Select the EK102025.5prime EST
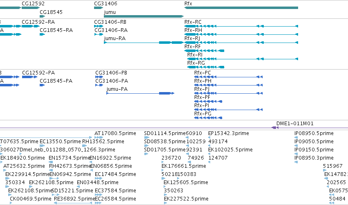Image resolution: width=348 pixels, height=205 pixels. [x=209, y=154]
